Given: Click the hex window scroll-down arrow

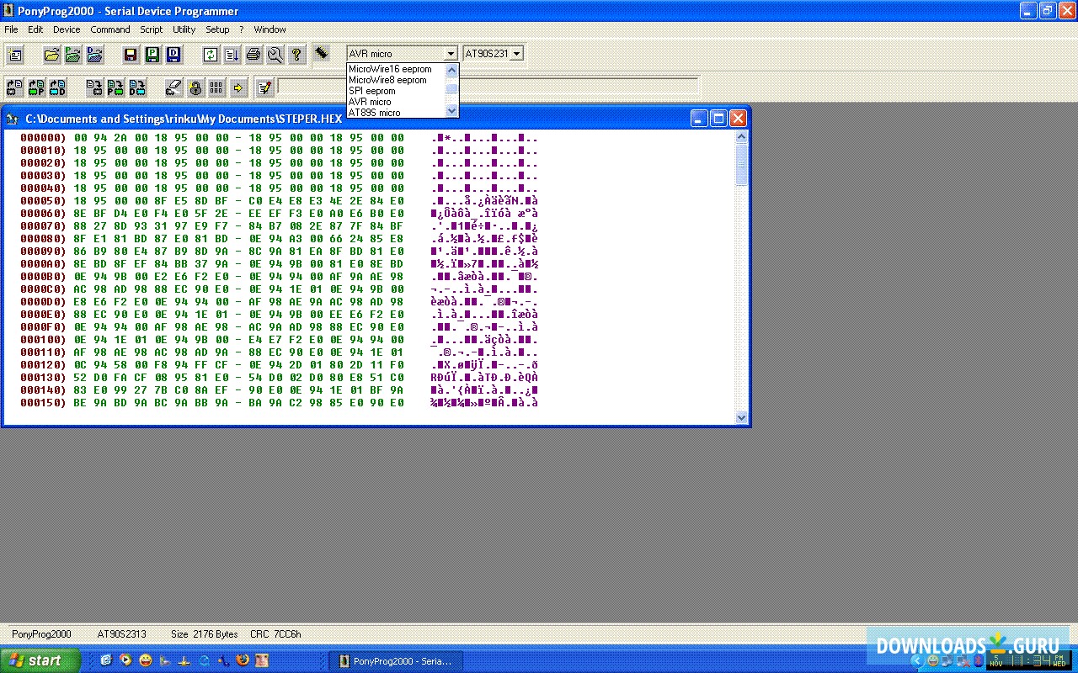Looking at the screenshot, I should 742,416.
